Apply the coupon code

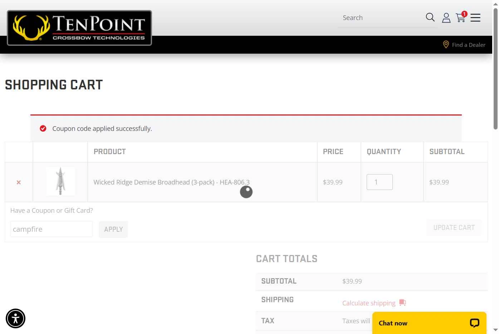pyautogui.click(x=113, y=229)
